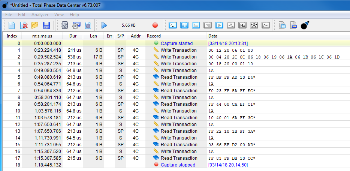Stop capture with the red circle button
The height and width of the screenshot is (171, 350).
pyautogui.click(x=155, y=25)
